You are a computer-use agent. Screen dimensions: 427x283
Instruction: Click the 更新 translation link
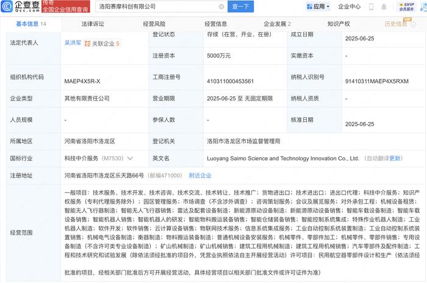coord(395,158)
